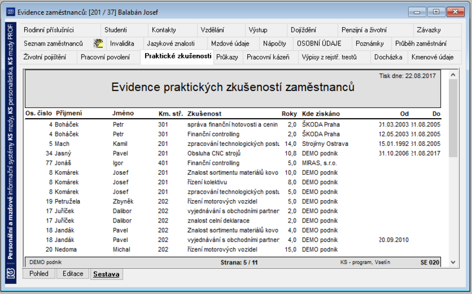Click the surname Jasný in the report
The height and width of the screenshot is (294, 472).
(x=63, y=153)
